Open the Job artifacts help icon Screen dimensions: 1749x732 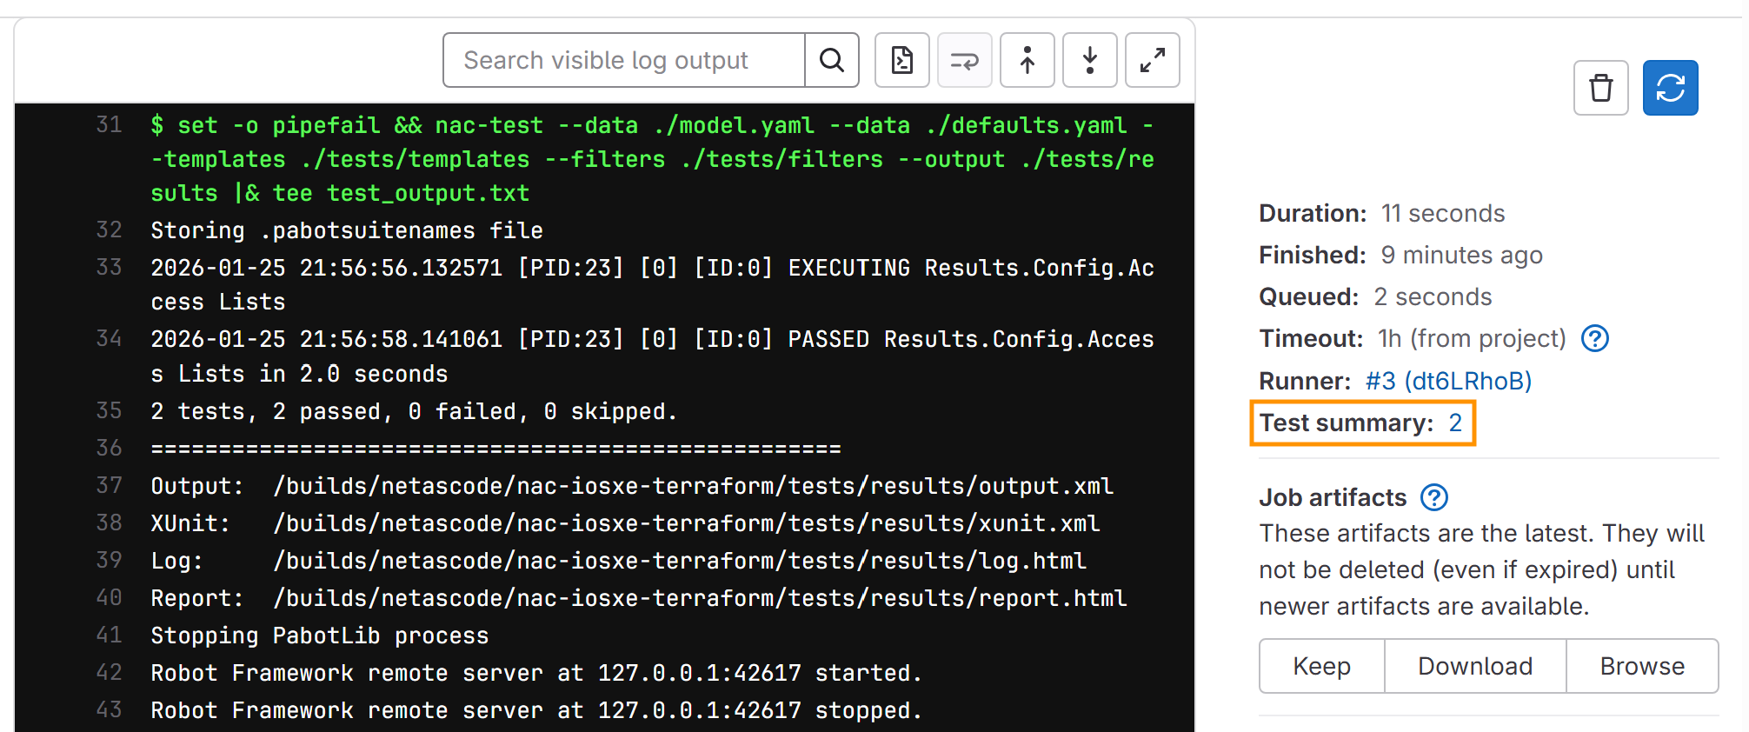tap(1433, 497)
